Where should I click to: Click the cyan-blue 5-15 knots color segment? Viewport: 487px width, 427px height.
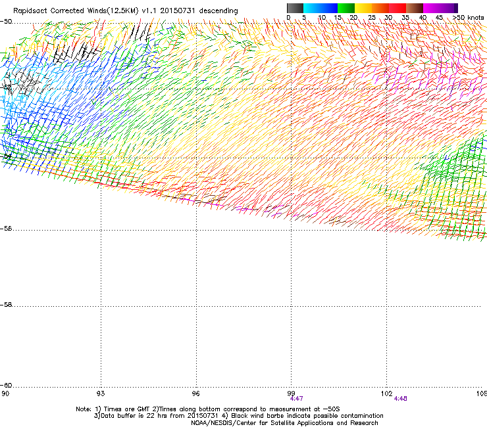(x=320, y=8)
